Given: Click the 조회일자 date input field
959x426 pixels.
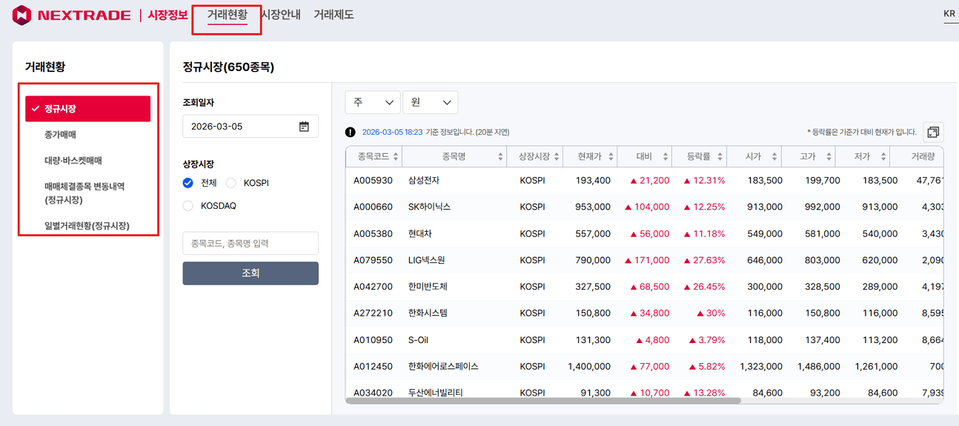Looking at the screenshot, I should [x=250, y=126].
